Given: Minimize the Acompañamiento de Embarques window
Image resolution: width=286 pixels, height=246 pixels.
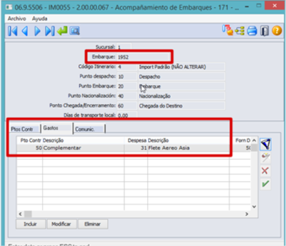Looking at the screenshot, I should [x=247, y=7].
